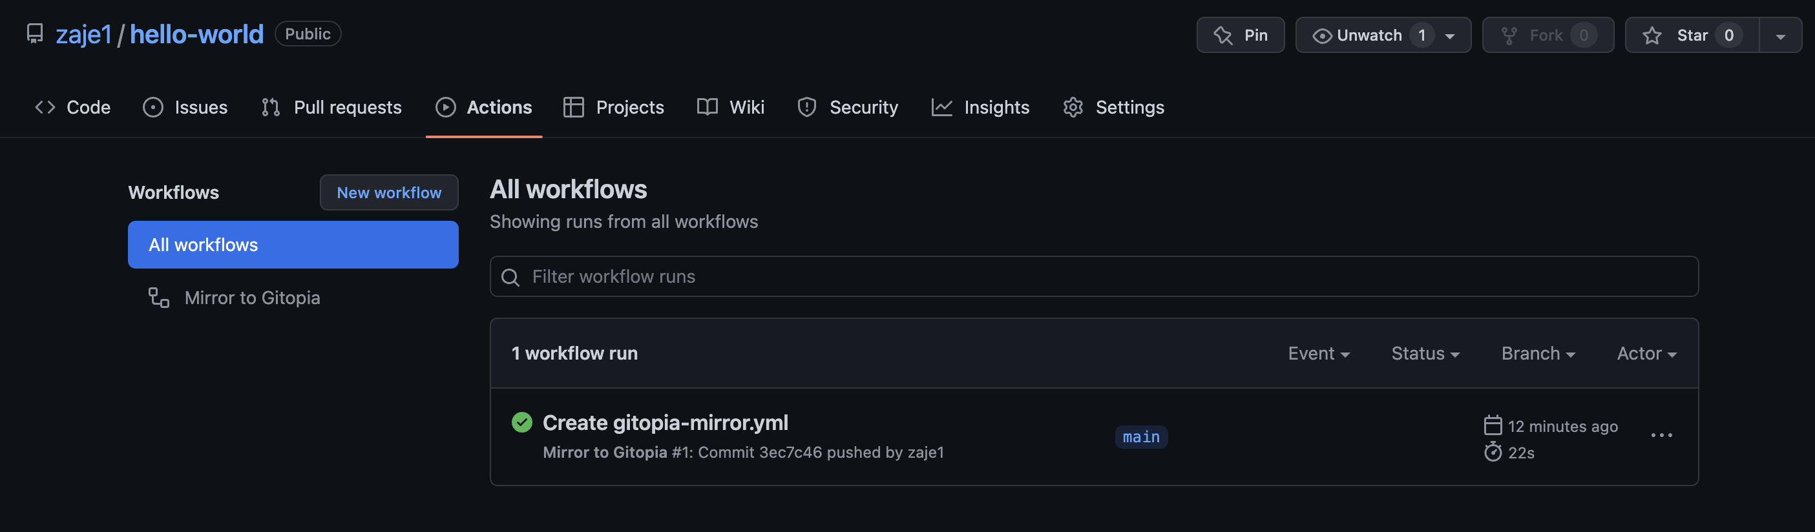Click the Actions play-circle icon
The image size is (1815, 532).
[445, 107]
